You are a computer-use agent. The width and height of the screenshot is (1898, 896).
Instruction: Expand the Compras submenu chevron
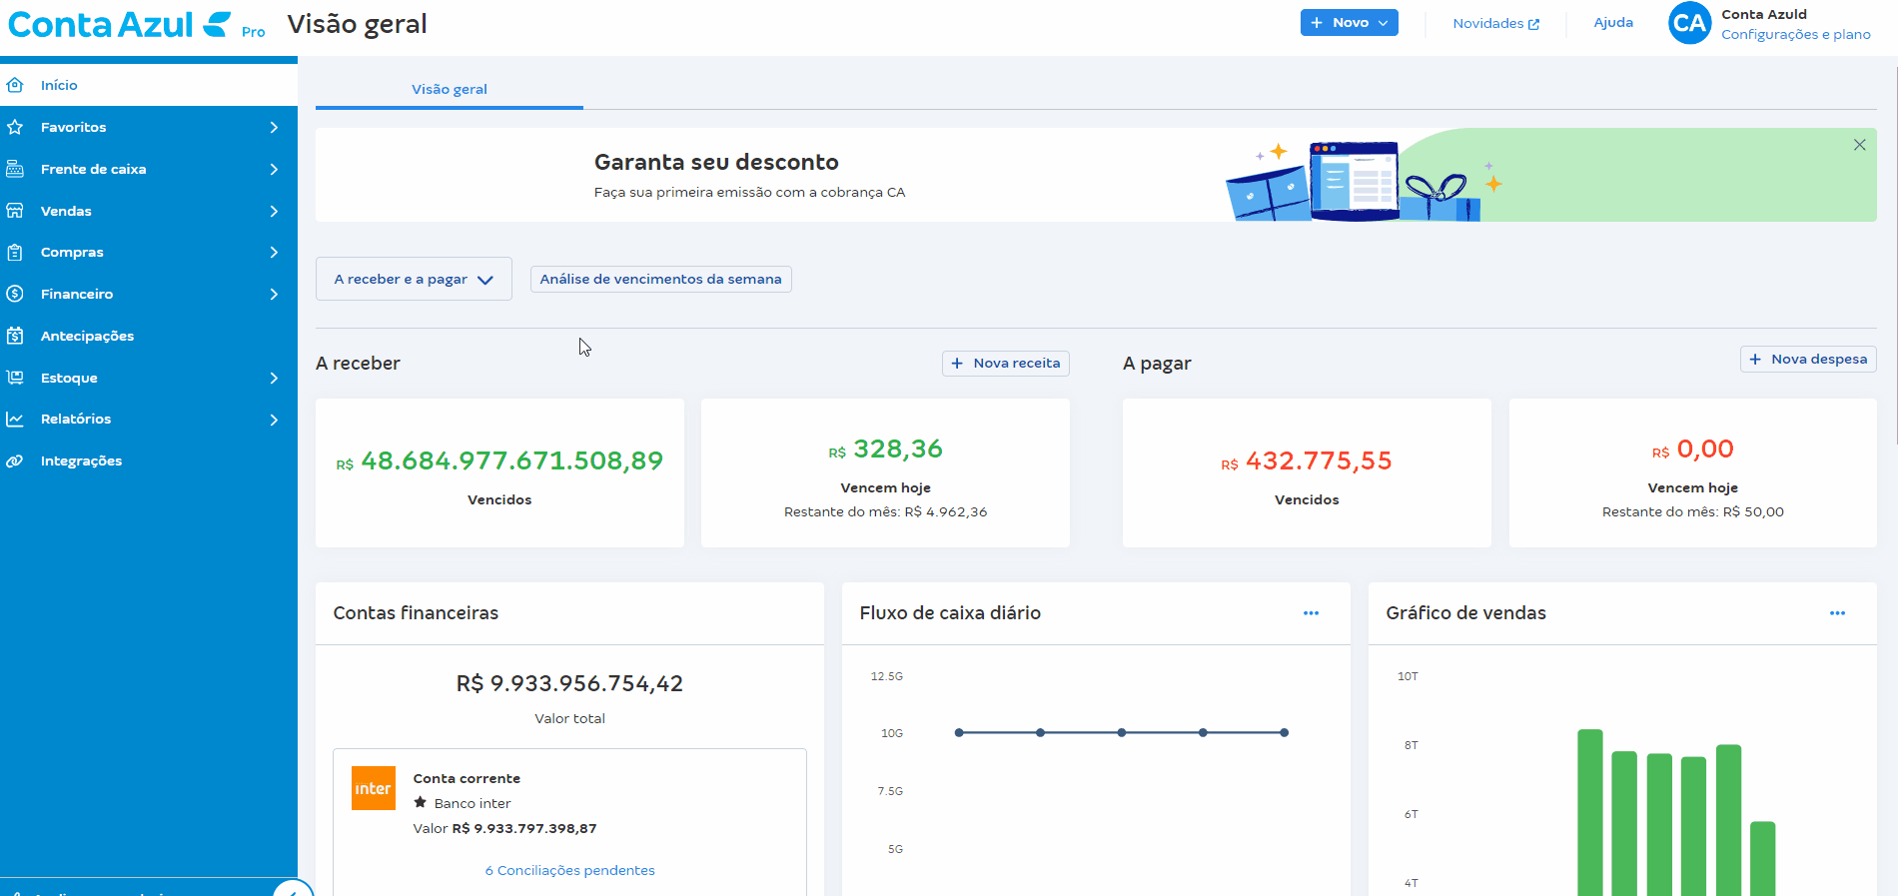pyautogui.click(x=274, y=253)
